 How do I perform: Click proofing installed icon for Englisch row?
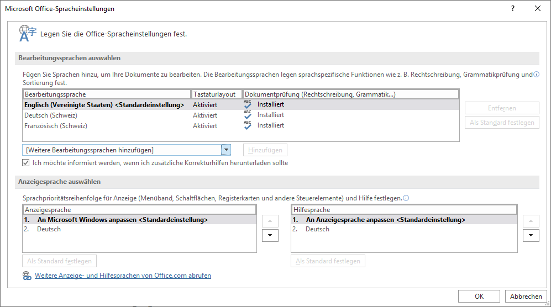click(x=248, y=104)
